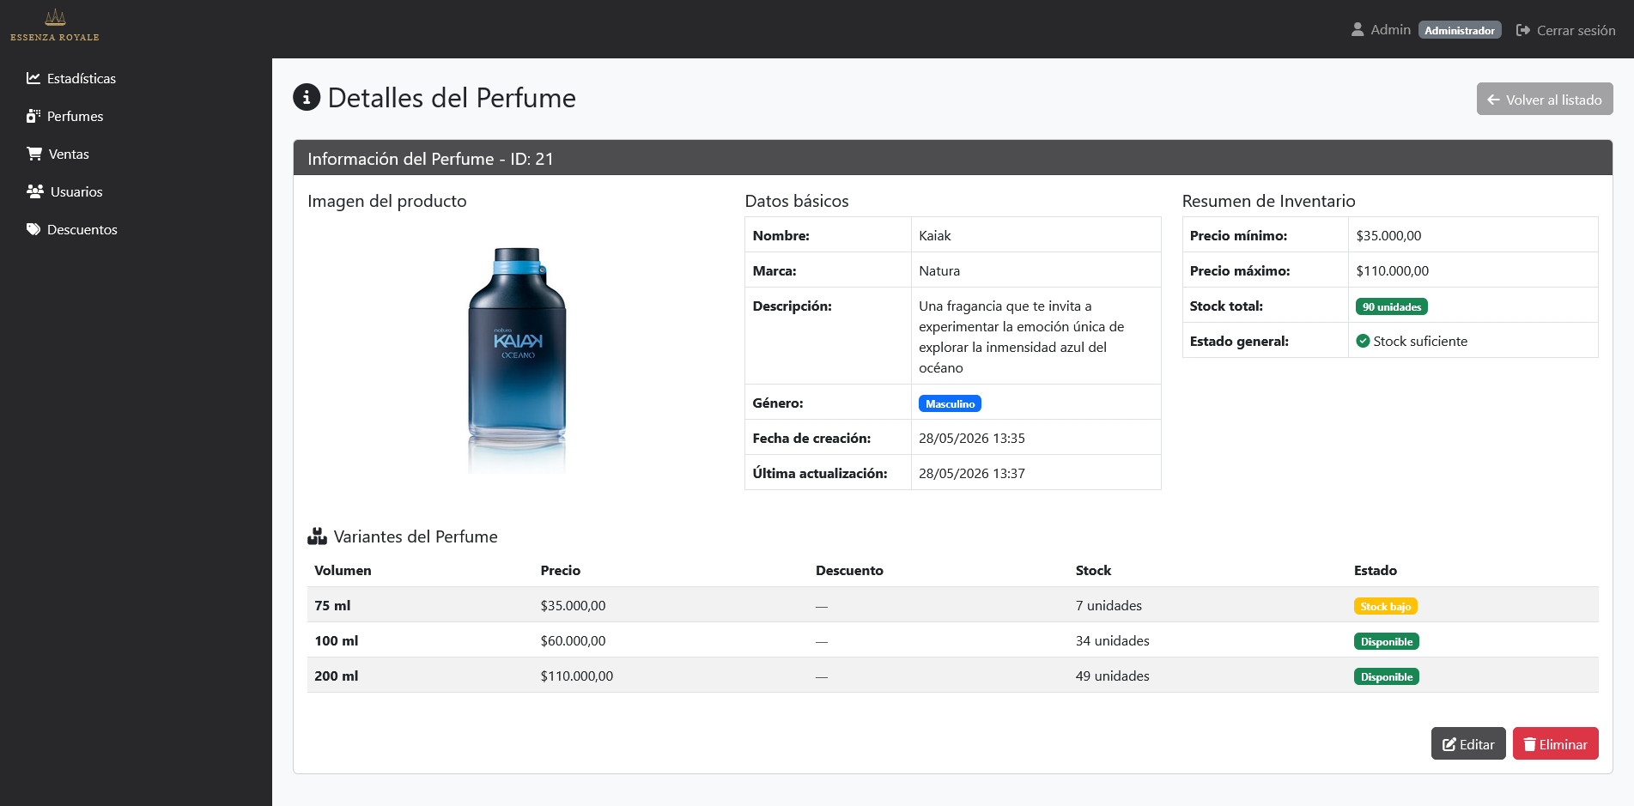Click the card header with ID: 21
1634x806 pixels.
(953, 158)
